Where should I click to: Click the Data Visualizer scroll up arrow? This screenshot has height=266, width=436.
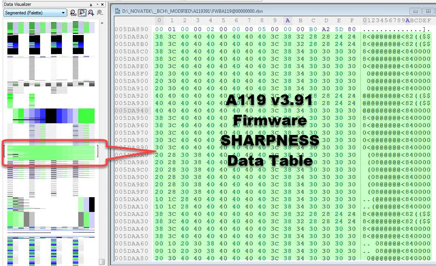coord(102,23)
